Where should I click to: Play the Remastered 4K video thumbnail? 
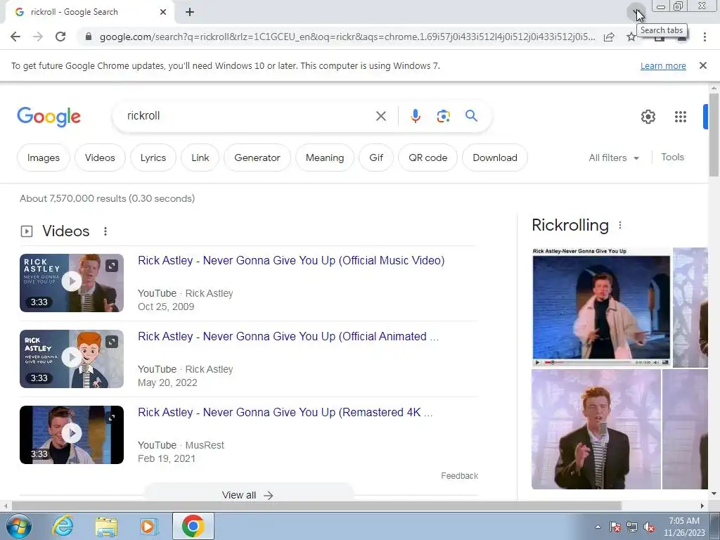pyautogui.click(x=72, y=433)
